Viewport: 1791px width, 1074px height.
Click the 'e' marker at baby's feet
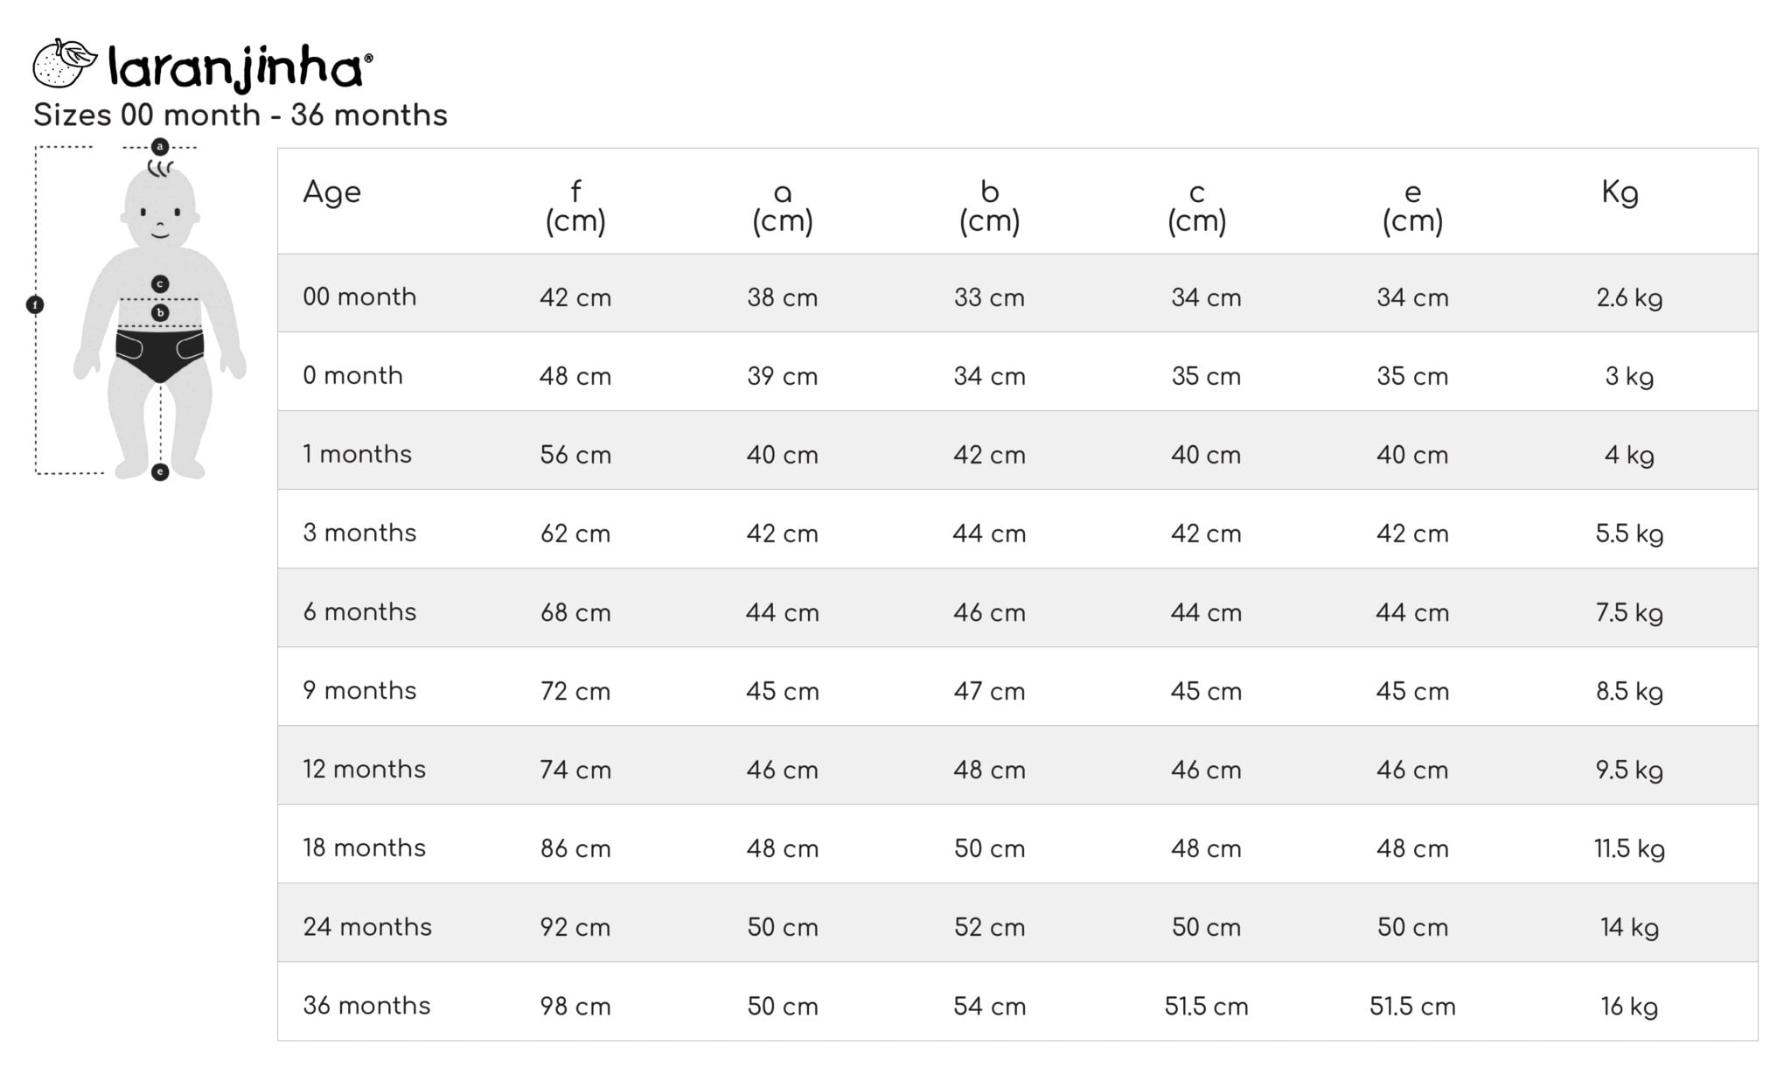[160, 472]
